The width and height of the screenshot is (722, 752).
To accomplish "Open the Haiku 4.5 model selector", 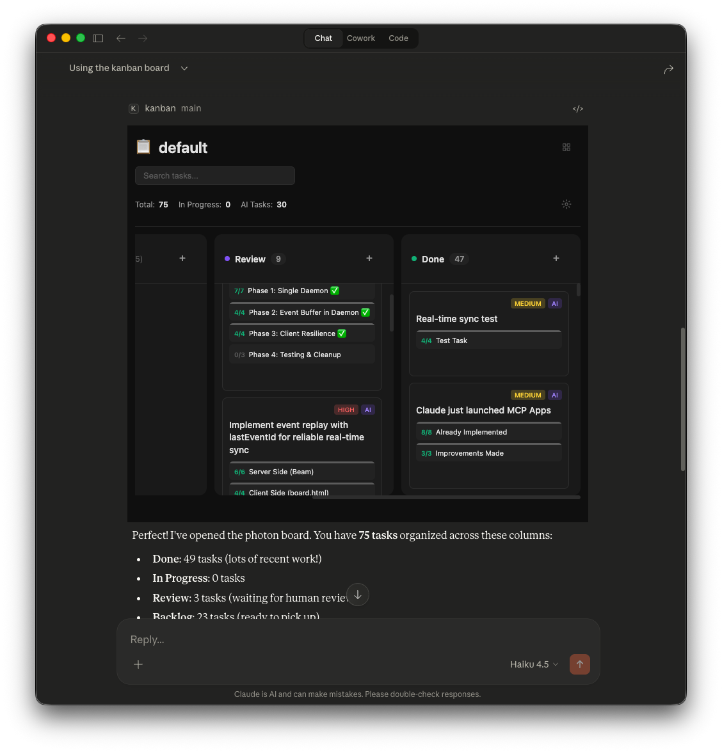I will (534, 664).
